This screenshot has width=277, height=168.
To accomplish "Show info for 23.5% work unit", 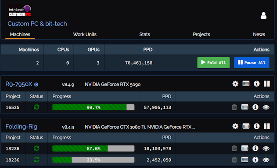I will (x=255, y=160).
